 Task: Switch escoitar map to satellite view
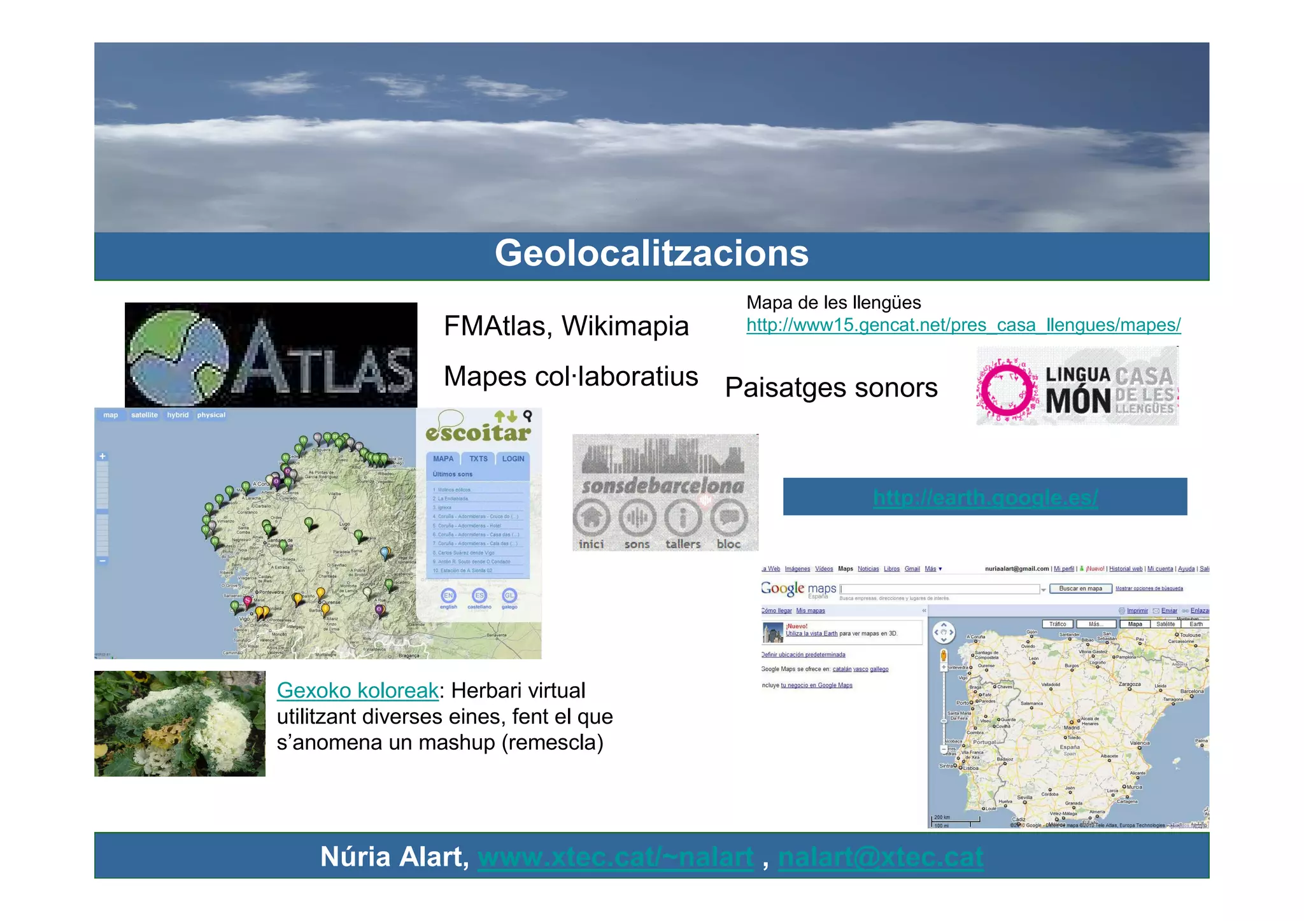click(x=145, y=415)
